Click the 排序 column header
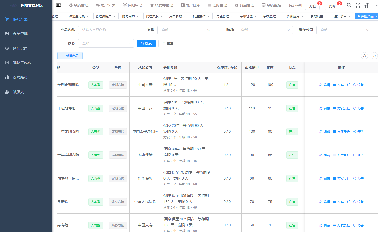This screenshot has height=232, width=378. [x=270, y=67]
